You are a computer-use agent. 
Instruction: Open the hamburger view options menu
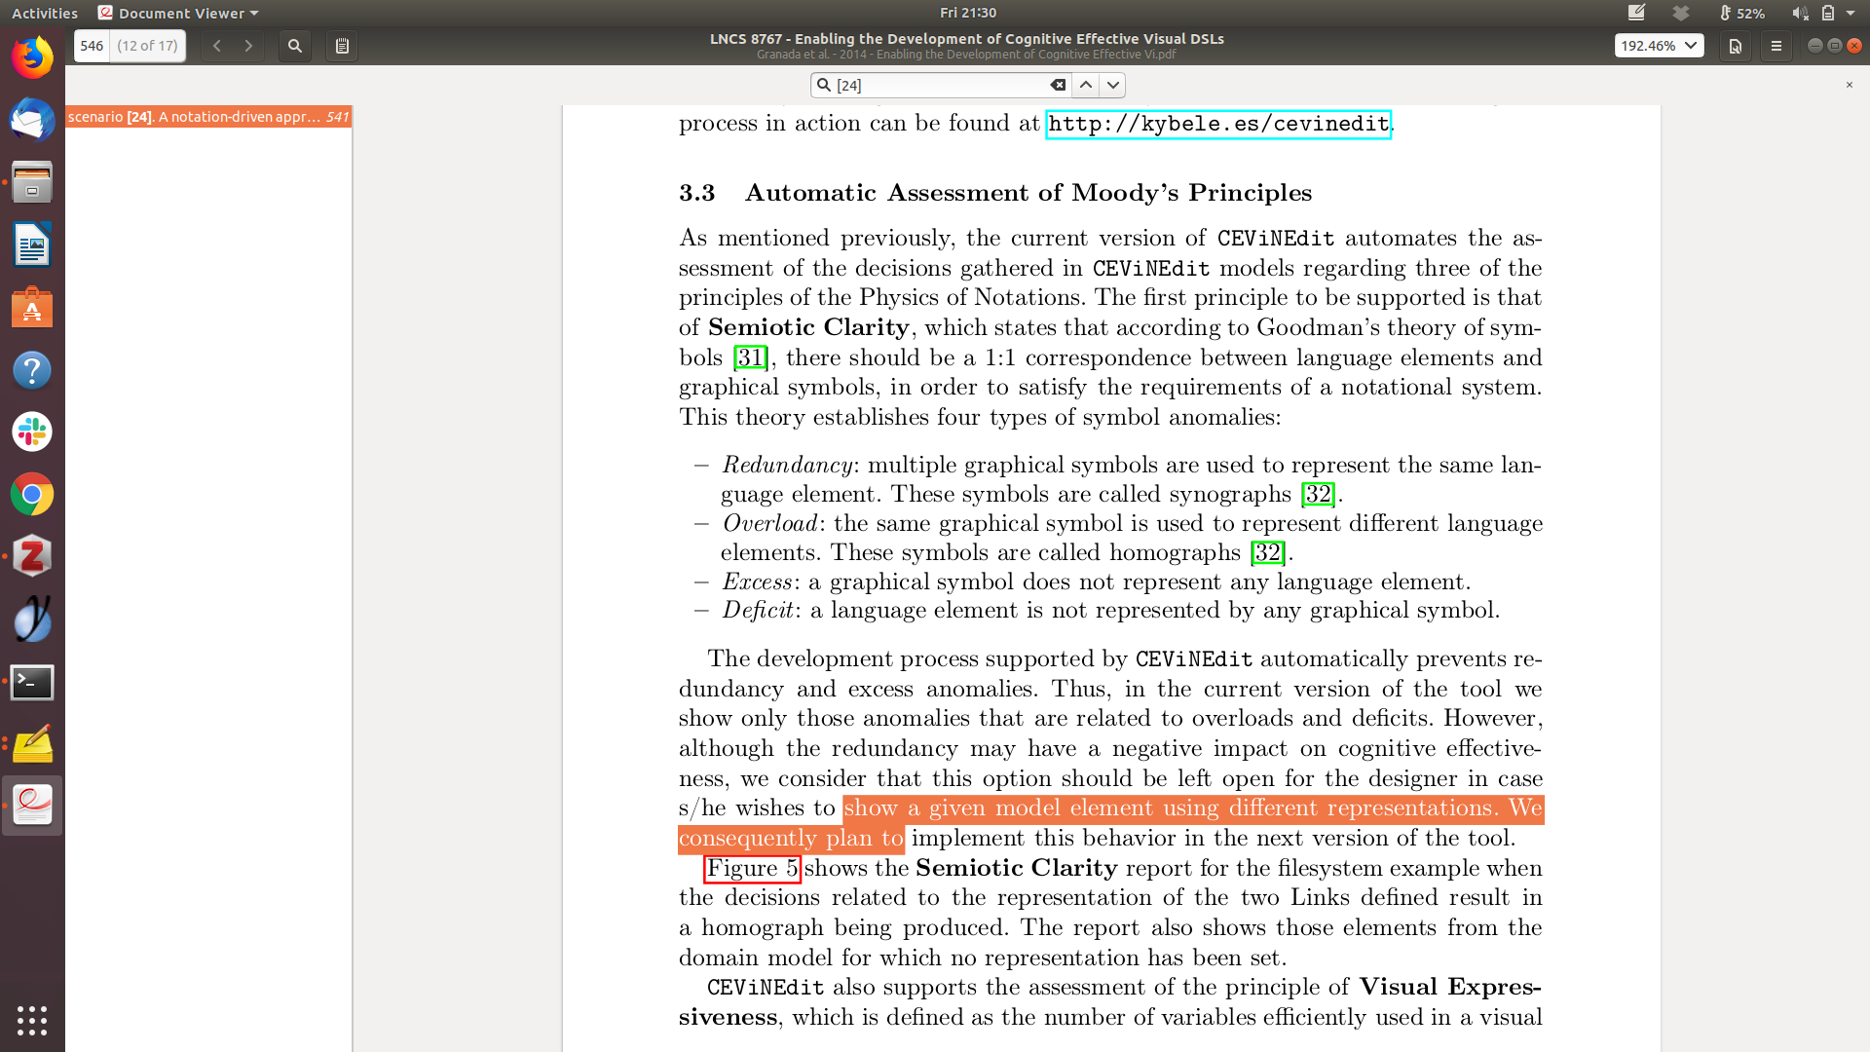[1776, 46]
